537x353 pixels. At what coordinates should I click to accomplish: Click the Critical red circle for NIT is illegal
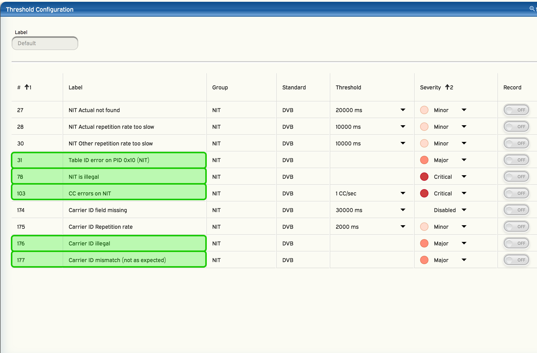pyautogui.click(x=424, y=177)
